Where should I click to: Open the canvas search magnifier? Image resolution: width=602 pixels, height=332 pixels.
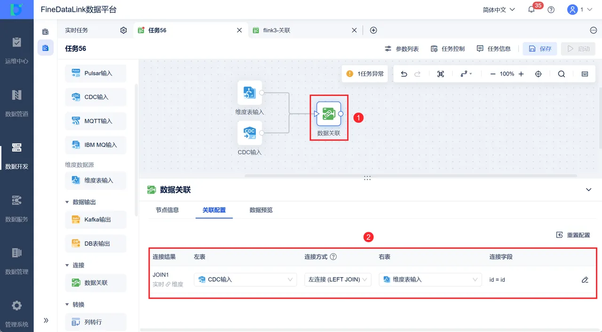pyautogui.click(x=562, y=74)
